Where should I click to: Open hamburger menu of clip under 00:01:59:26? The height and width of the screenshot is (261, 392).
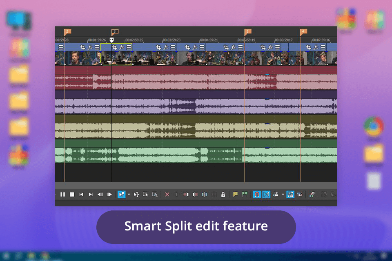pos(97,47)
